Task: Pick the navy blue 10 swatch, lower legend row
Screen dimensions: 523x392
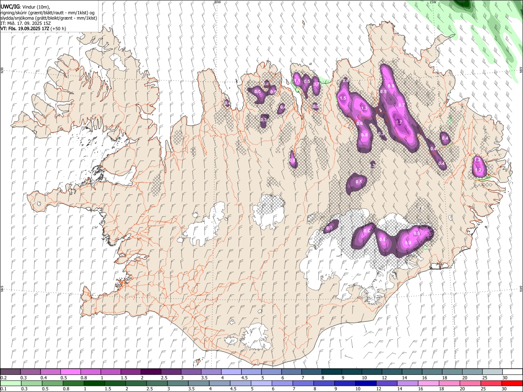Action: (366, 383)
